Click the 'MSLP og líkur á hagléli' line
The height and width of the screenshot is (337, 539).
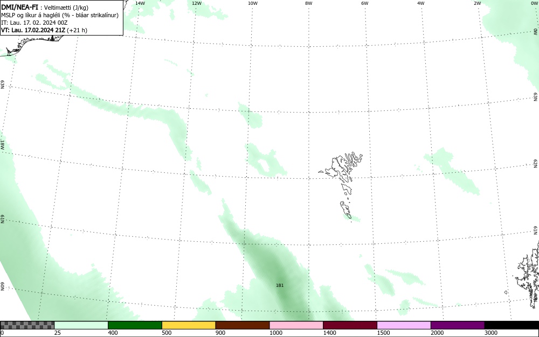pyautogui.click(x=60, y=15)
